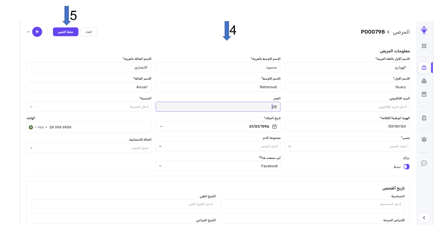Click the three-cubes sidebar icon

(424, 81)
